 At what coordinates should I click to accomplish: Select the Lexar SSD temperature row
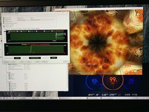point(19,67)
